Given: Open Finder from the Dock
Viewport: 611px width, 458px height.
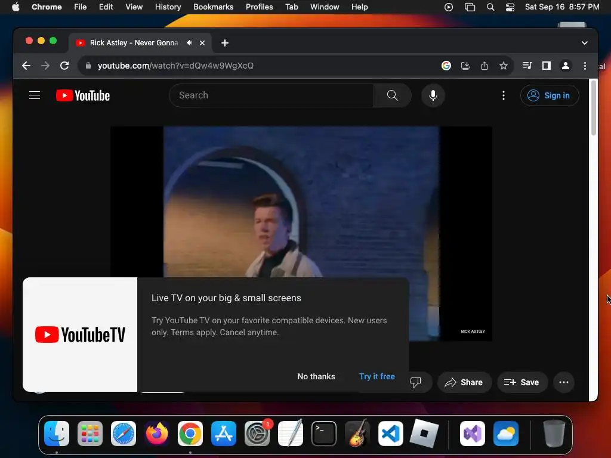Looking at the screenshot, I should 57,433.
